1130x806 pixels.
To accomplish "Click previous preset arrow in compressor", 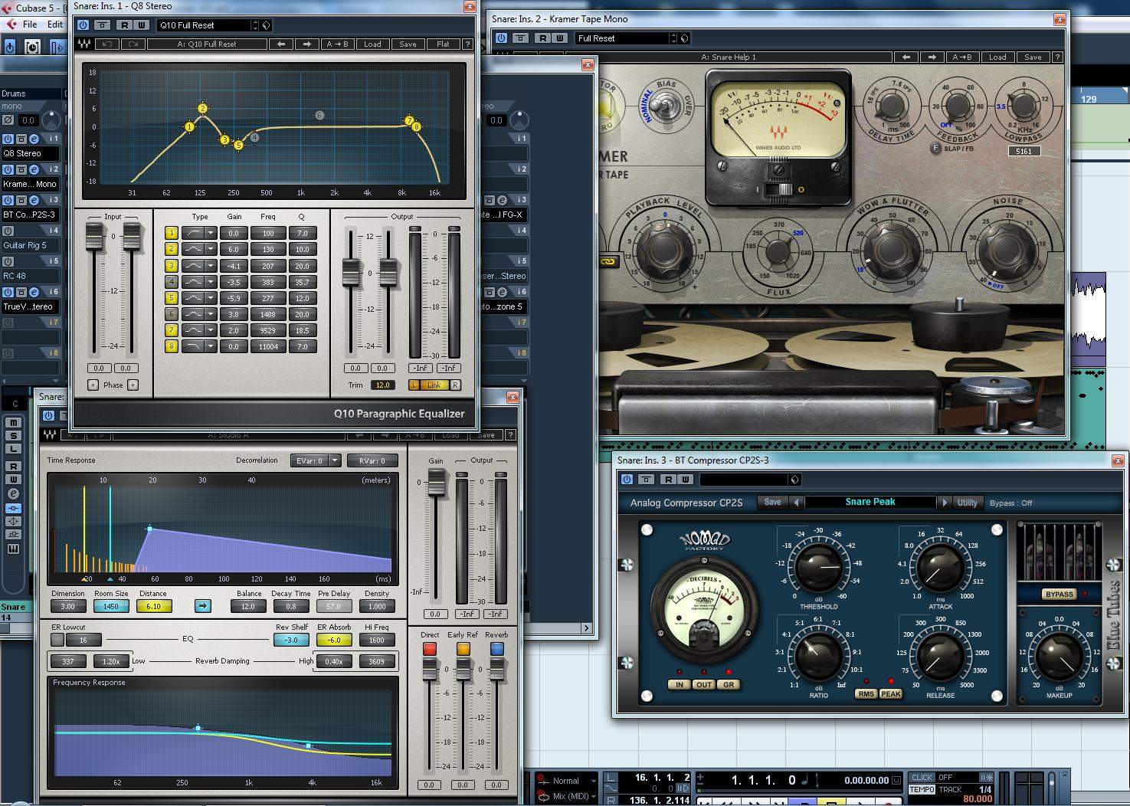I will pyautogui.click(x=797, y=503).
